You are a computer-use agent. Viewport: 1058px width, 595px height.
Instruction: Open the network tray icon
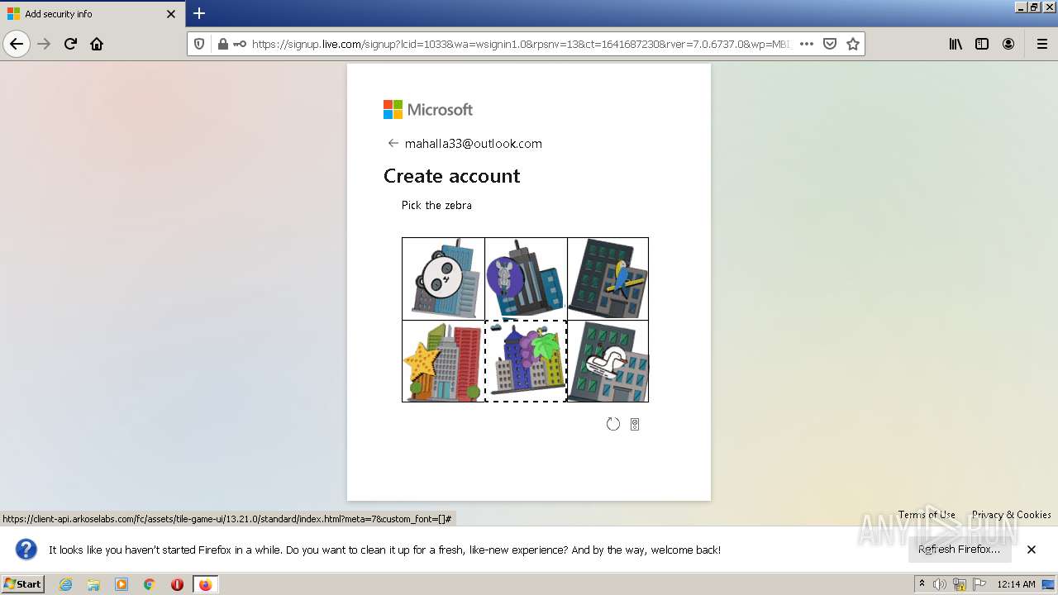click(960, 584)
